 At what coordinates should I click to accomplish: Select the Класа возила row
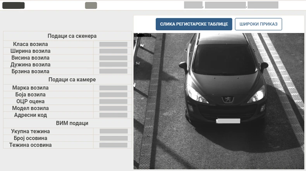click(x=67, y=44)
